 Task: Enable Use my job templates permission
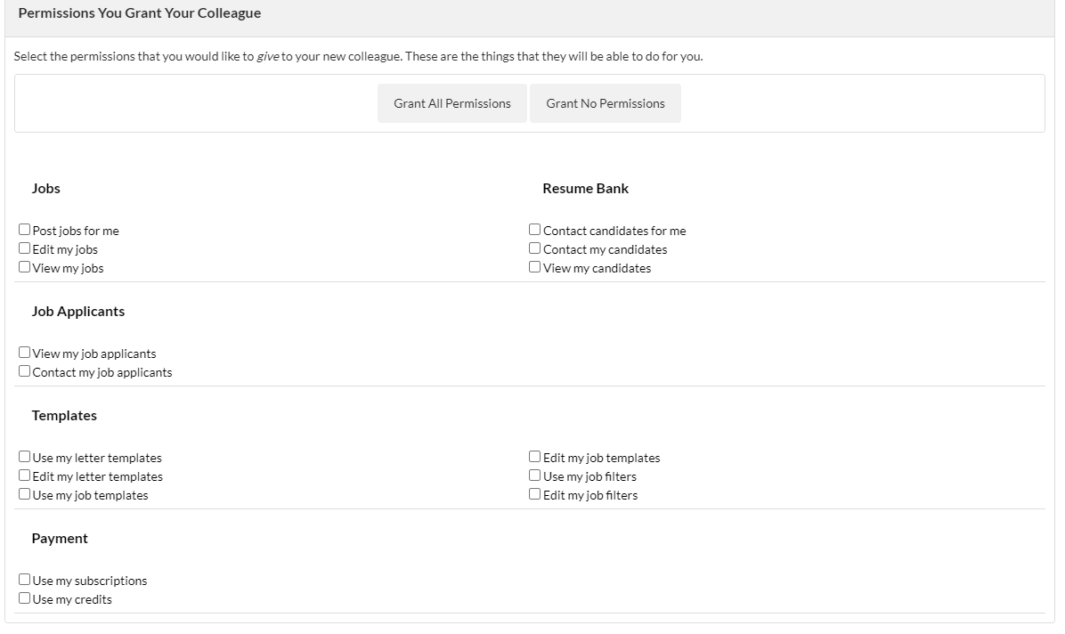(25, 494)
